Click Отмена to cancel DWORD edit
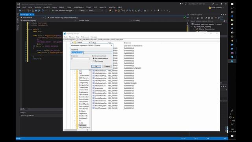The image size is (252, 142). coord(107,66)
